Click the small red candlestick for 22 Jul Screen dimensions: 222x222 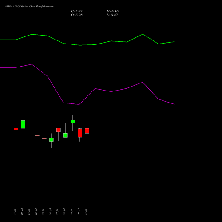37,136
